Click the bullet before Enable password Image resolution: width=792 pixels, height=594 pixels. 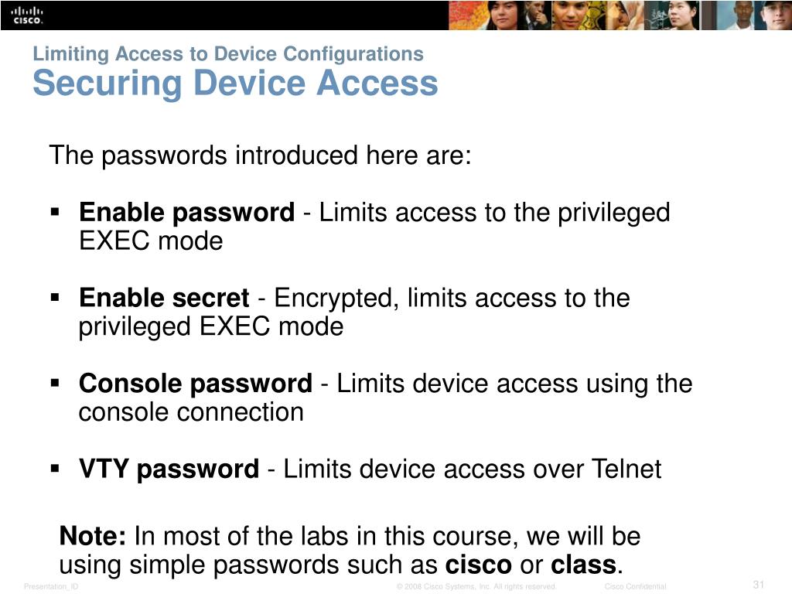55,211
